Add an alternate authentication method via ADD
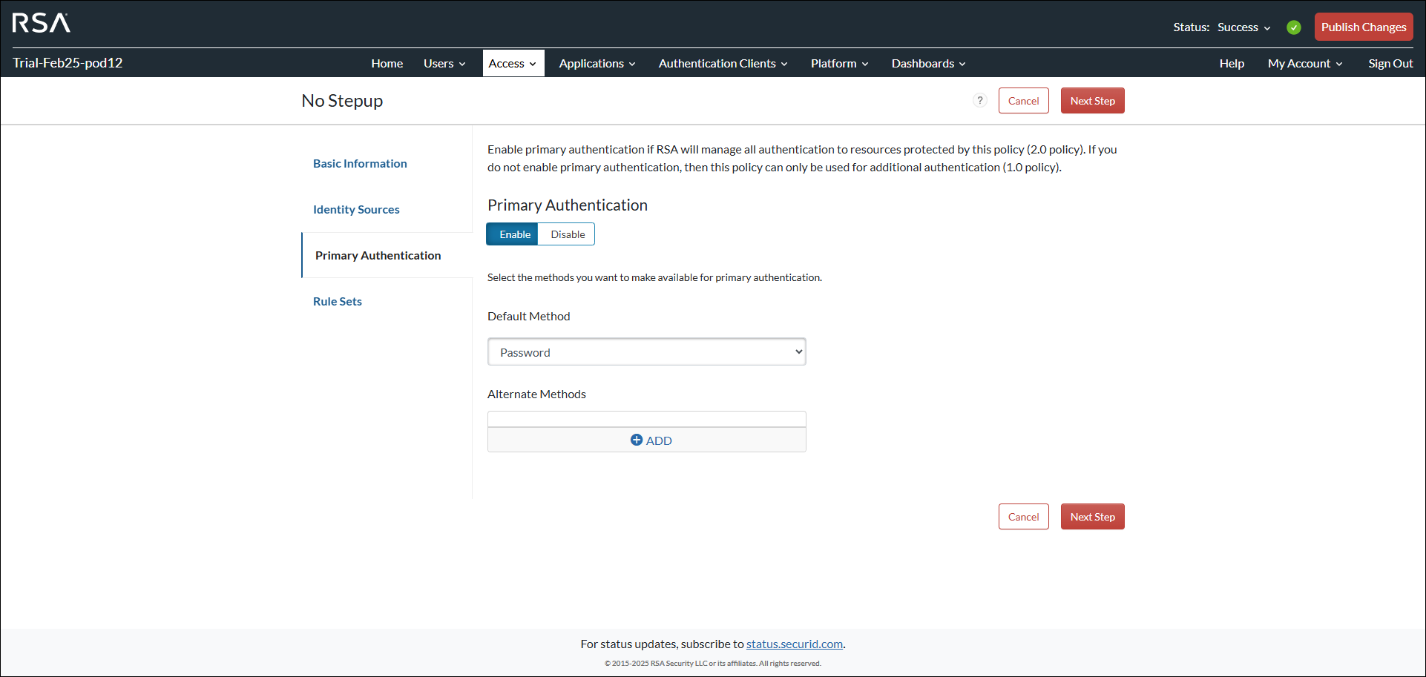The height and width of the screenshot is (677, 1426). [651, 440]
